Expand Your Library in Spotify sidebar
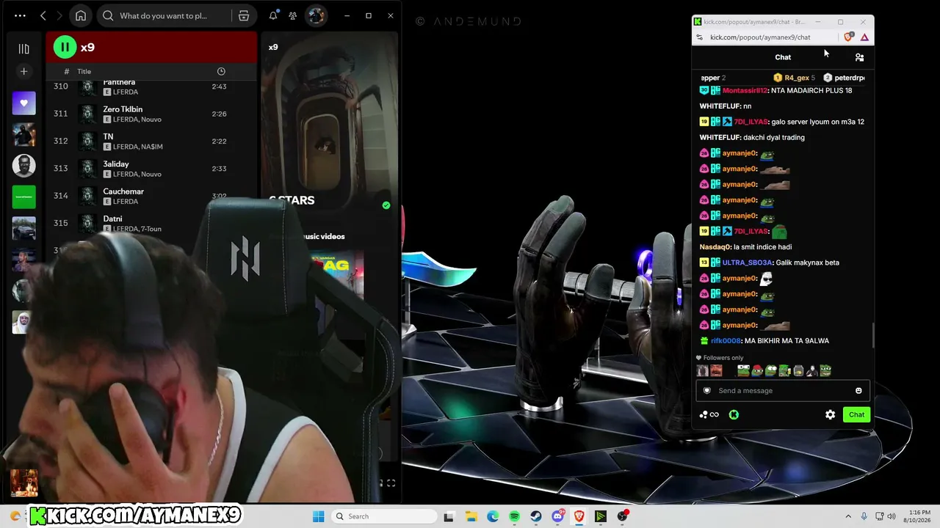The width and height of the screenshot is (940, 528). tap(23, 49)
